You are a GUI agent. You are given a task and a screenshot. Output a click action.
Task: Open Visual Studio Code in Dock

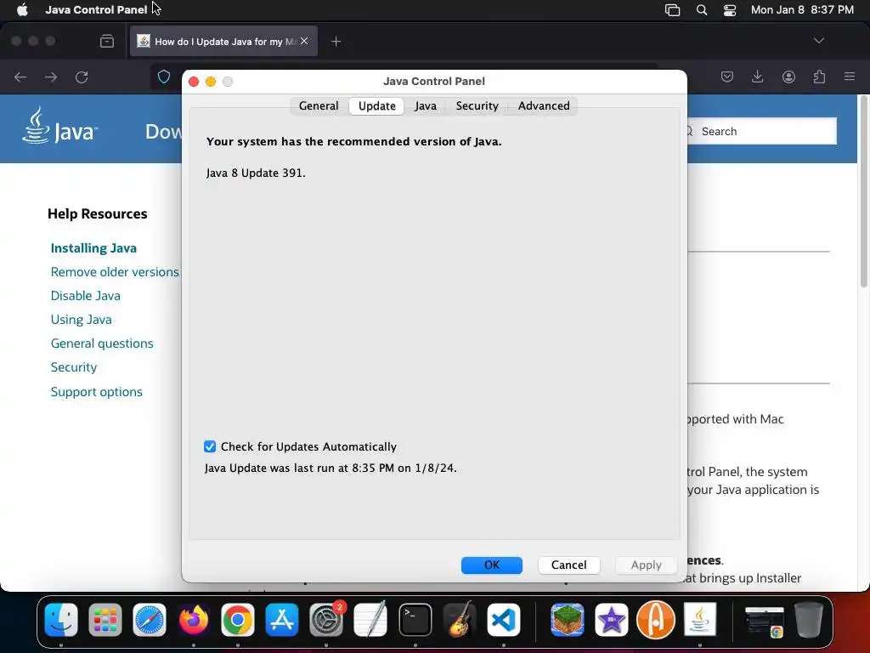click(503, 619)
